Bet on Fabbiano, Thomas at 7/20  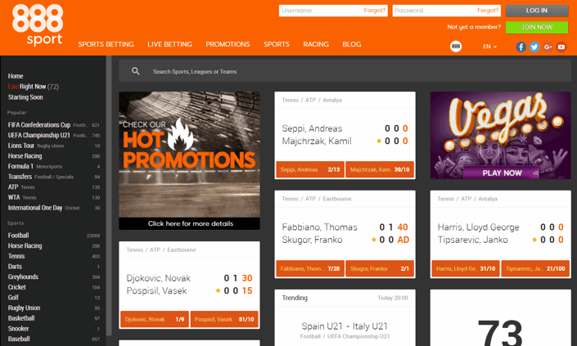click(310, 269)
